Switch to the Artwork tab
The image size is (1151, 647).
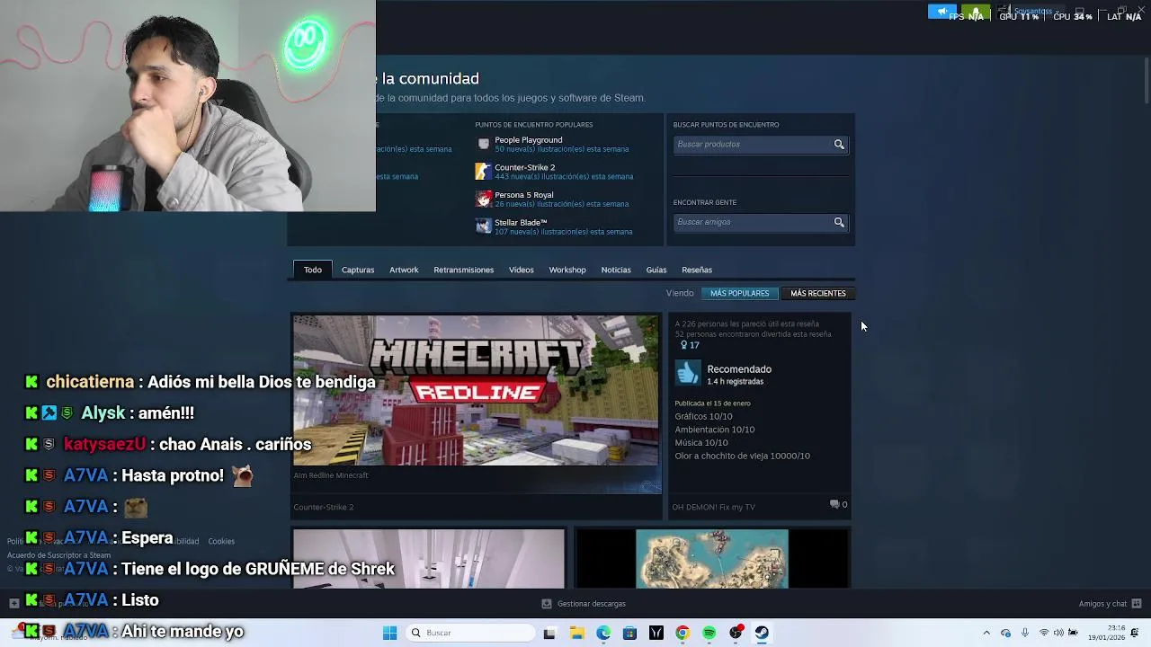[404, 270]
